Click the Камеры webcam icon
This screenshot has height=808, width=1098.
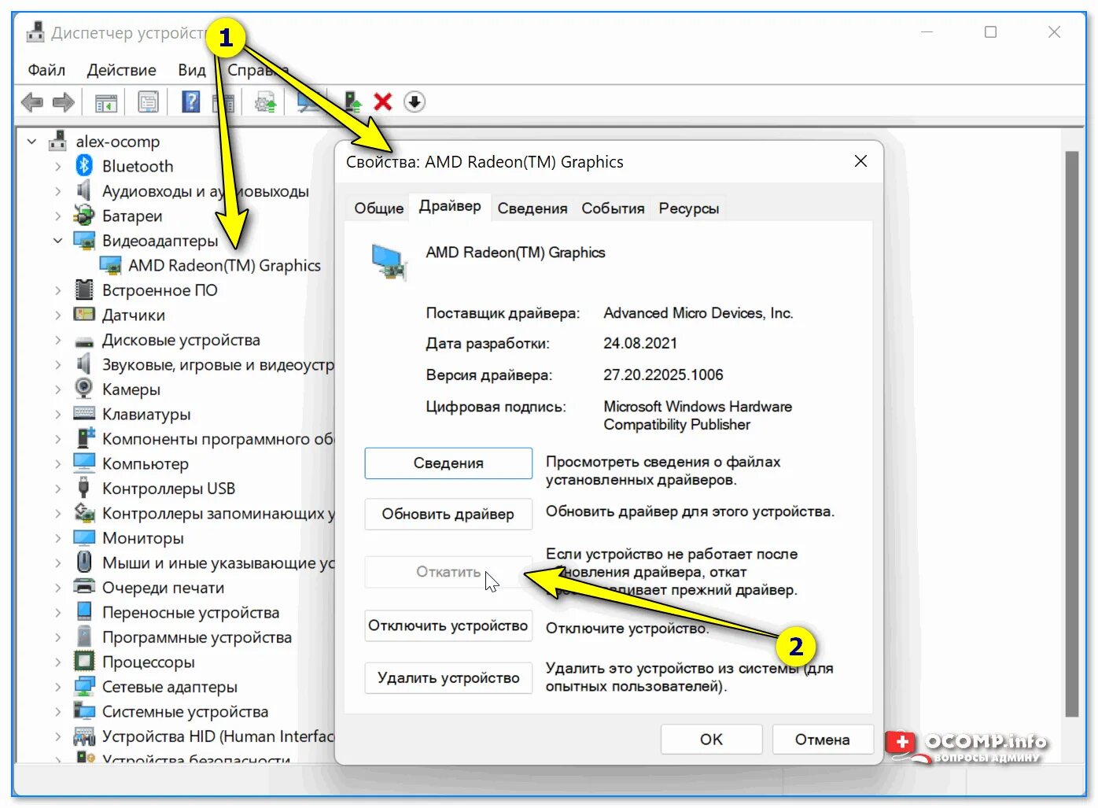pos(84,389)
